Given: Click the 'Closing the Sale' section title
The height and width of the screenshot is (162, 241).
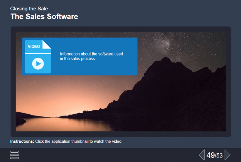Looking at the screenshot, I should tap(29, 8).
